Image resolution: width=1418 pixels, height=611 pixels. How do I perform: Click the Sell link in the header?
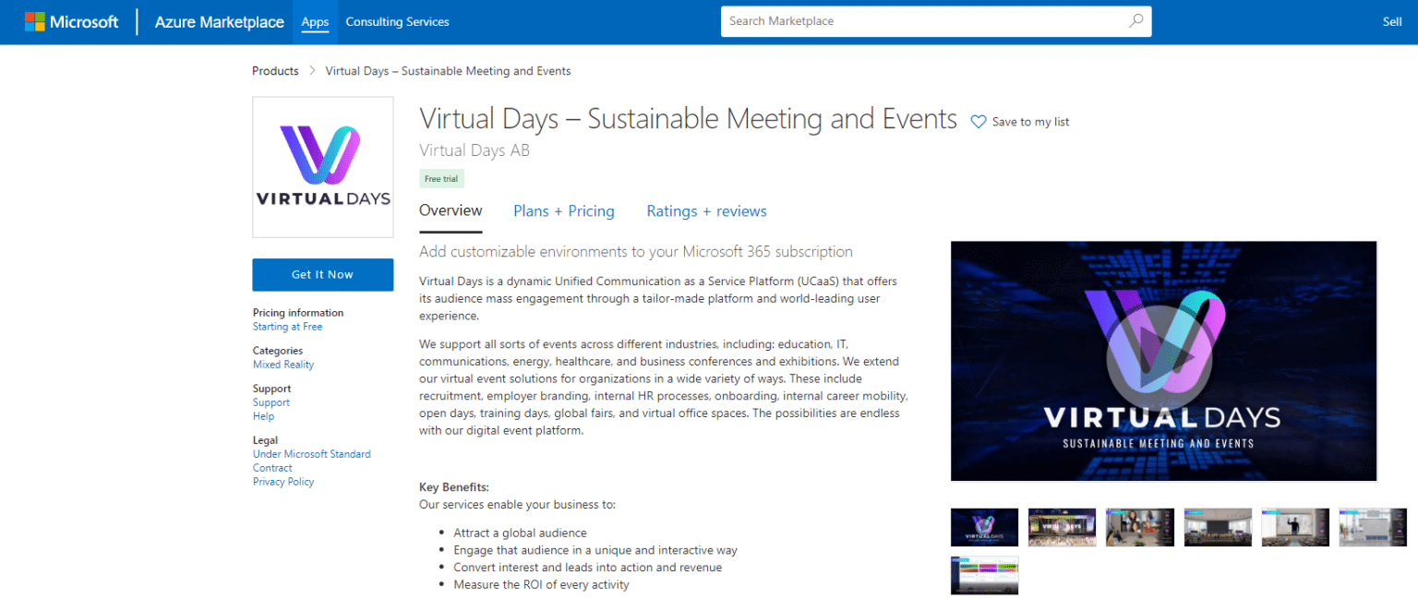(1392, 20)
